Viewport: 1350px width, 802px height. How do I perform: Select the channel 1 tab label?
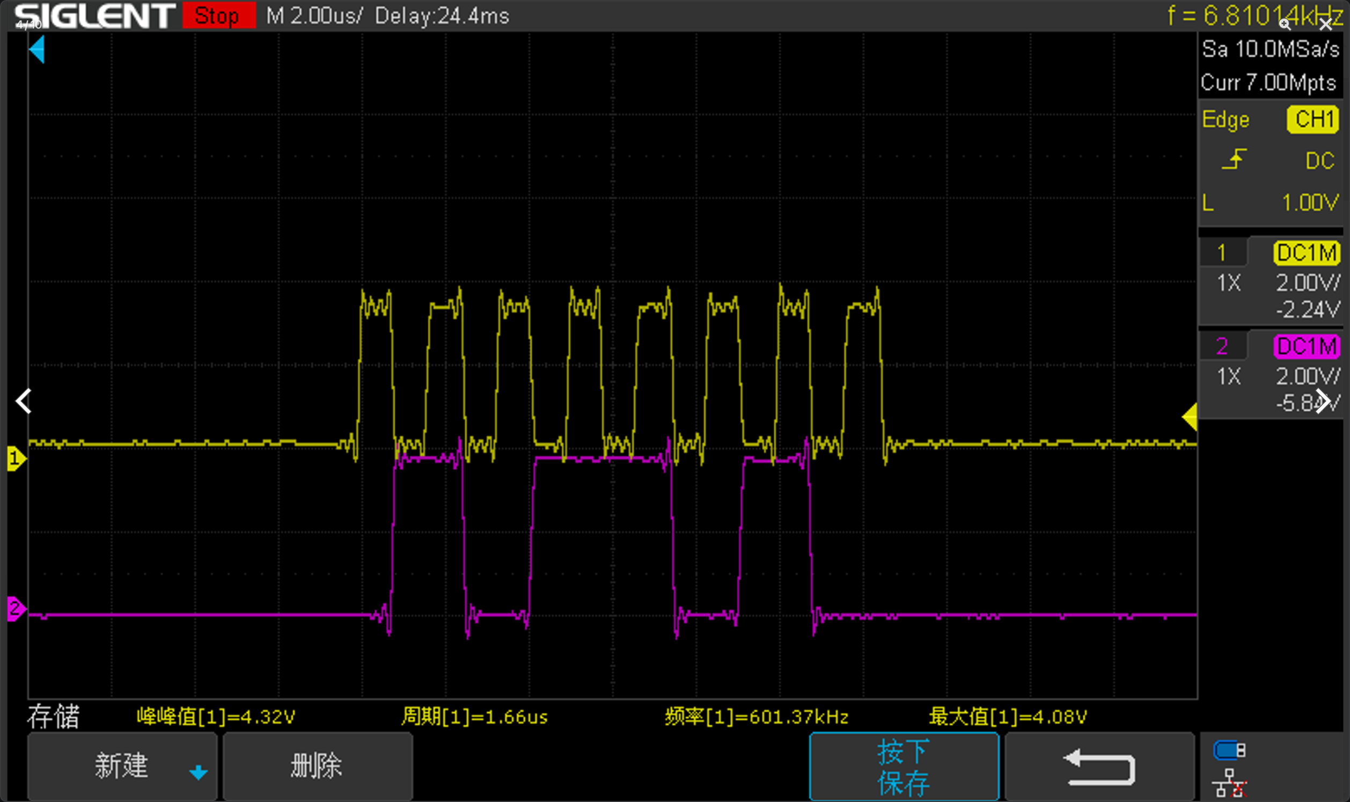click(x=1222, y=253)
